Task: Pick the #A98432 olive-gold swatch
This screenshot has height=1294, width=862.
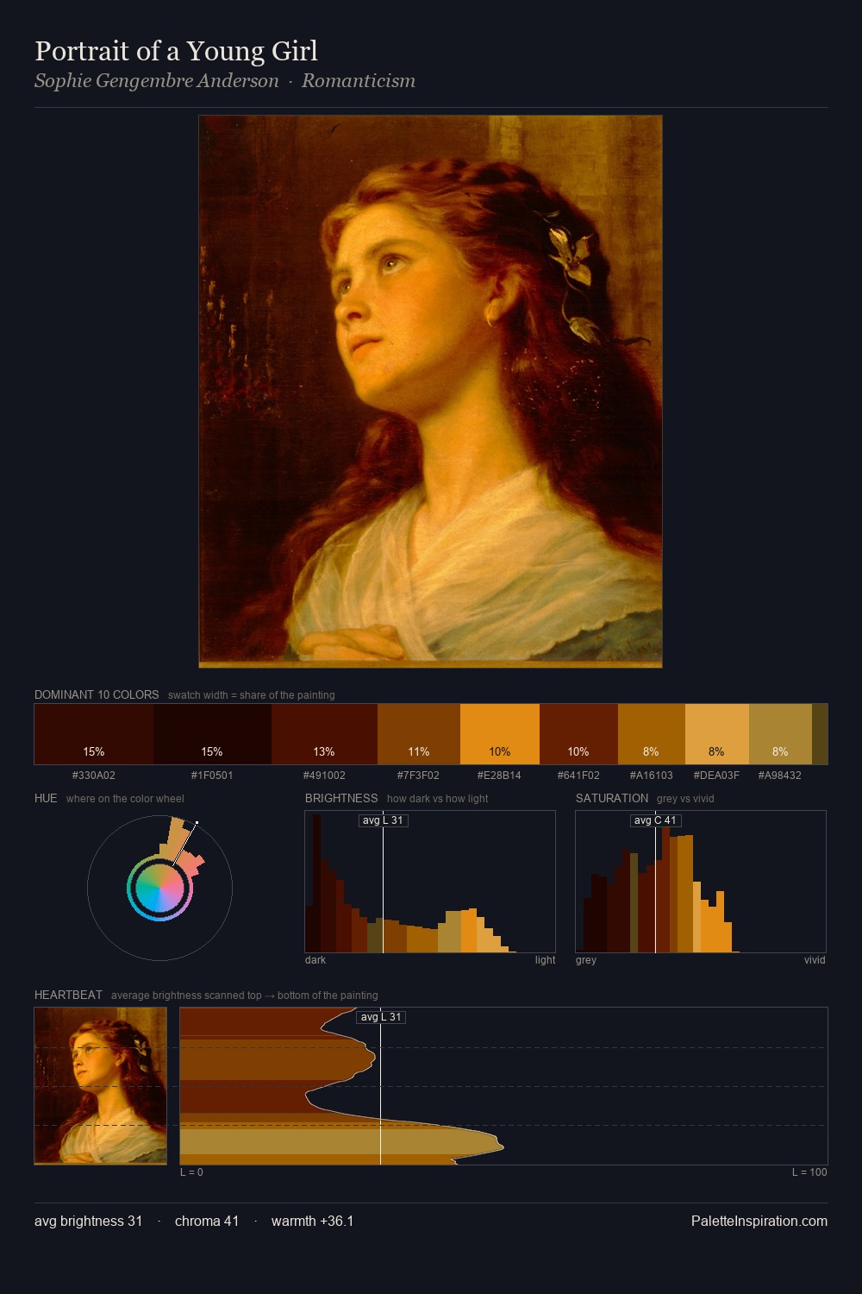Action: pyautogui.click(x=780, y=734)
